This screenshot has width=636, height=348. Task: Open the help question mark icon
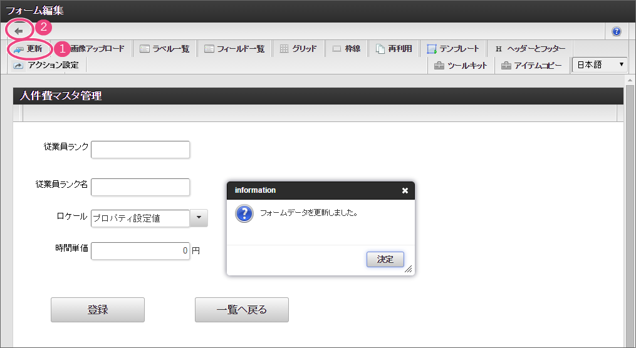(x=616, y=31)
